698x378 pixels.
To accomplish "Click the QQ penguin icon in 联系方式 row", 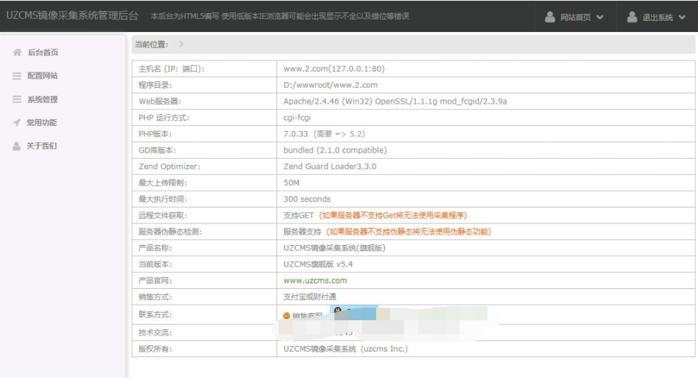I will [x=338, y=311].
